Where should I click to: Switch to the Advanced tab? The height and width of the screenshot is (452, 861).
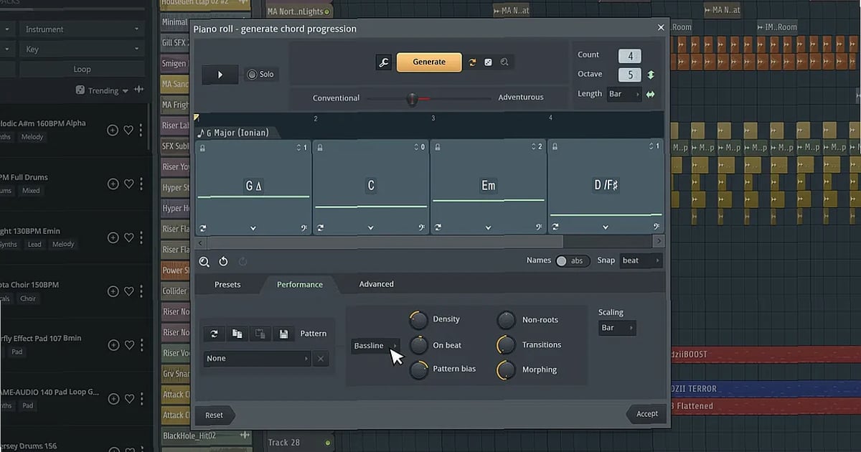375,283
